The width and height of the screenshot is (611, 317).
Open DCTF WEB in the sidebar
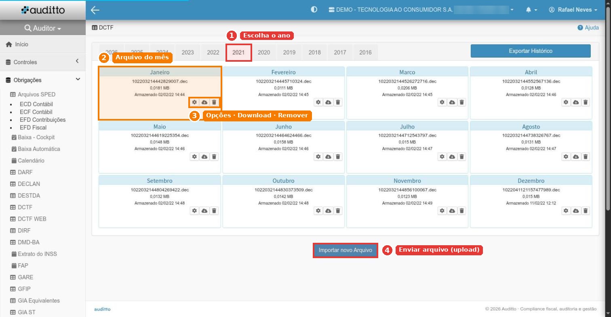pos(32,219)
